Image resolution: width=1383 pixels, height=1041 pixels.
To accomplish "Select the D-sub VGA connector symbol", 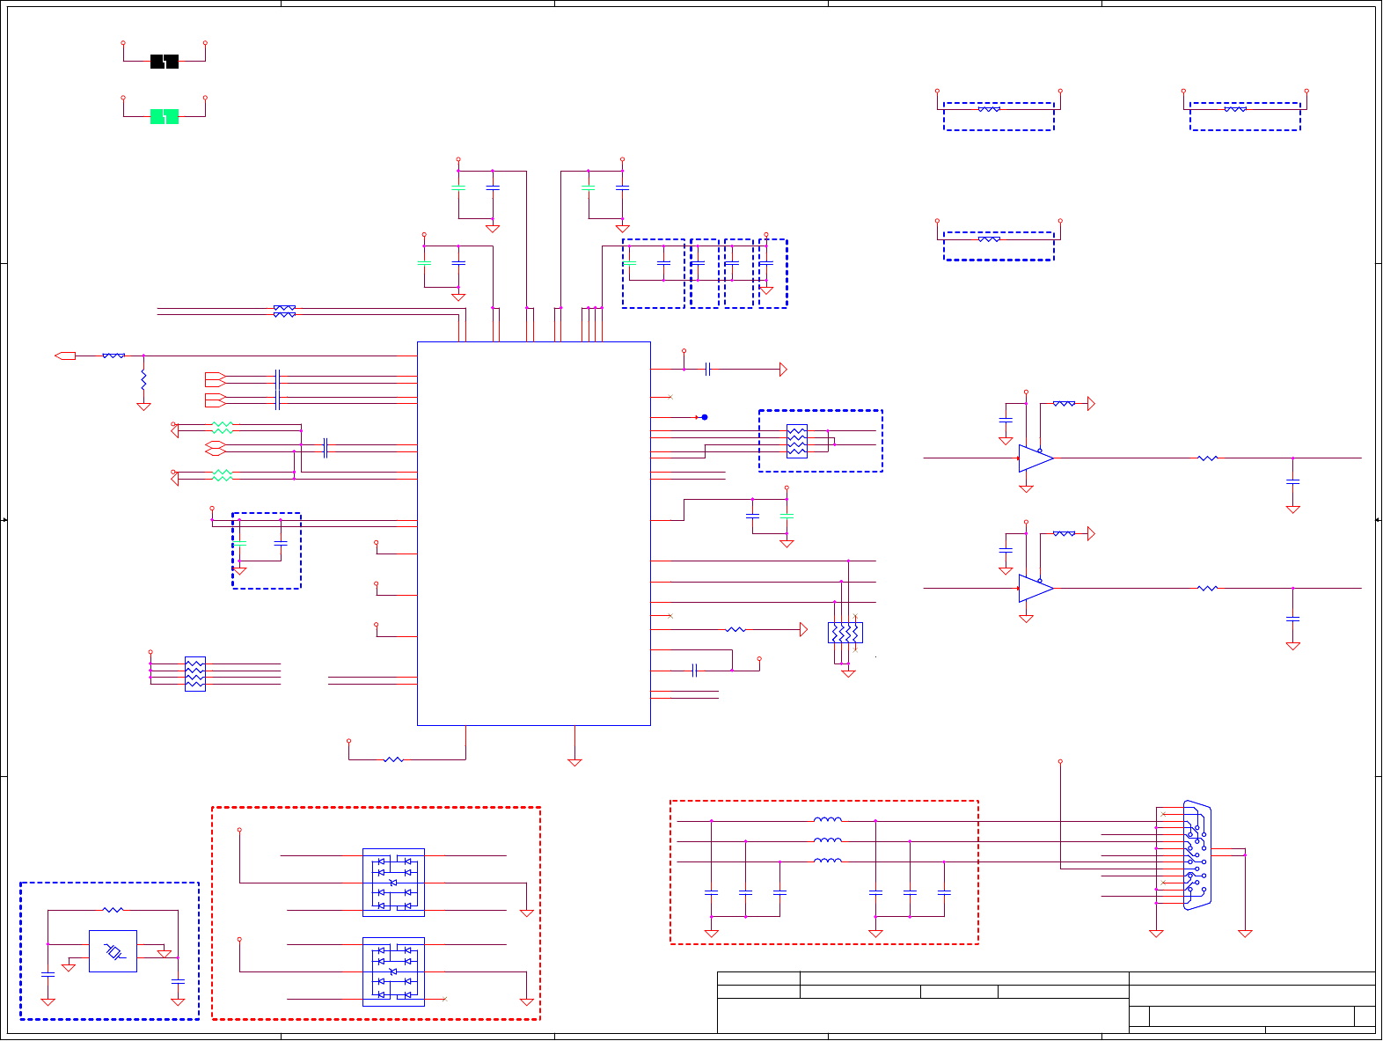I will pyautogui.click(x=1196, y=854).
